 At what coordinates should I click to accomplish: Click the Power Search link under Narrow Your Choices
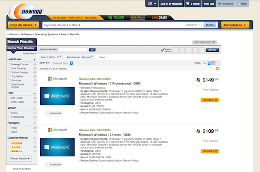[x=29, y=53]
